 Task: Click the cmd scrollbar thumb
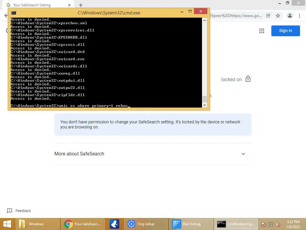pyautogui.click(x=204, y=99)
